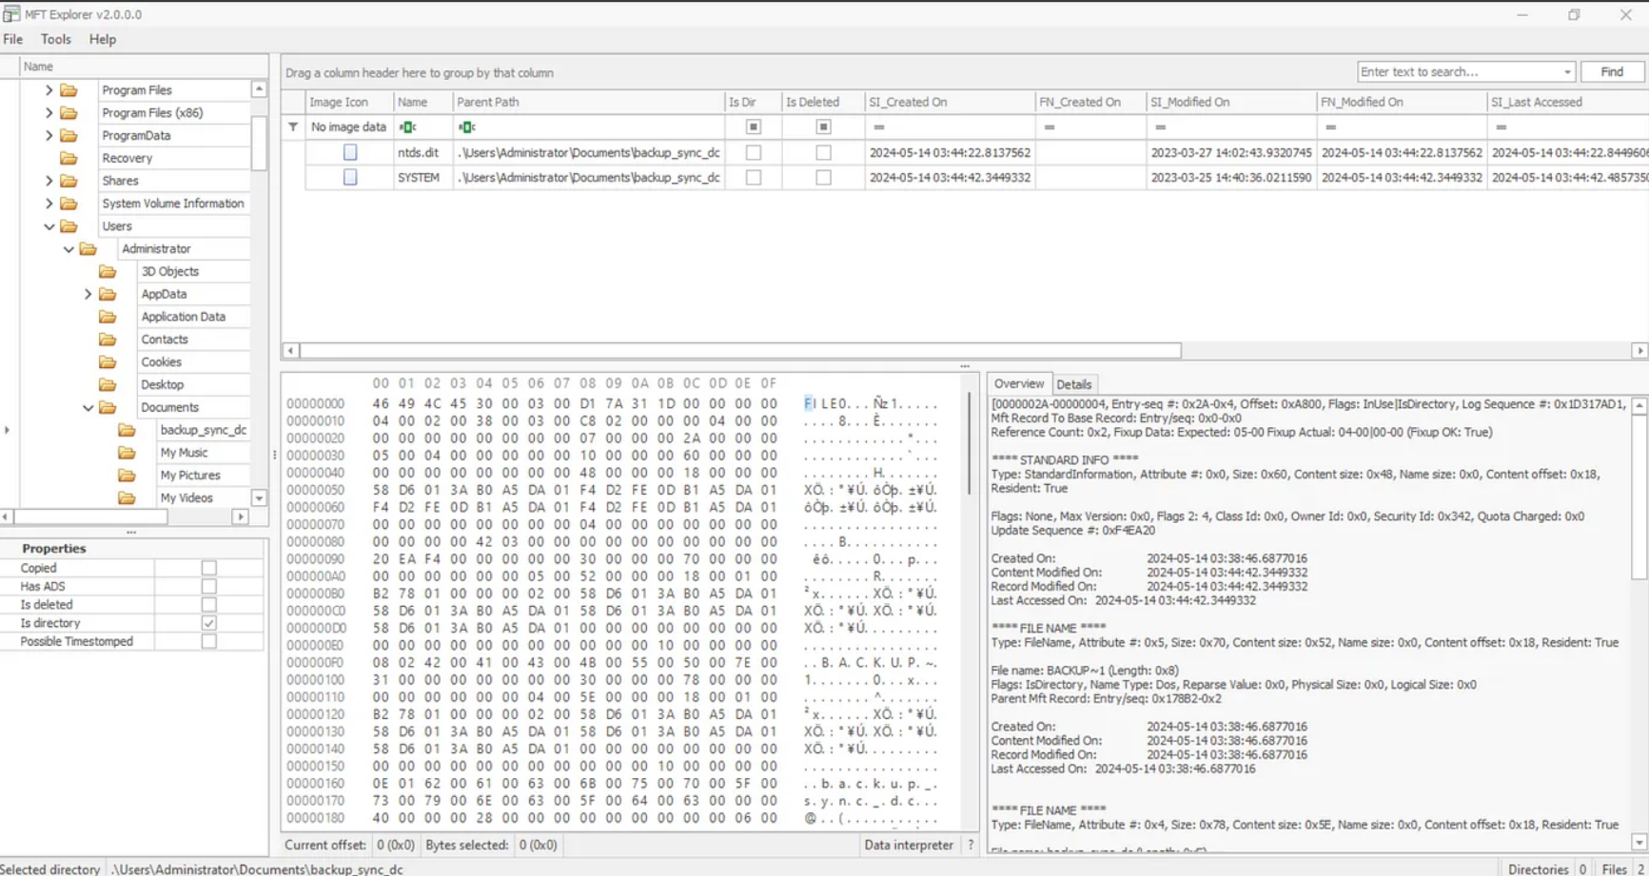Click the My Music folder icon
The height and width of the screenshot is (876, 1649).
coord(127,453)
